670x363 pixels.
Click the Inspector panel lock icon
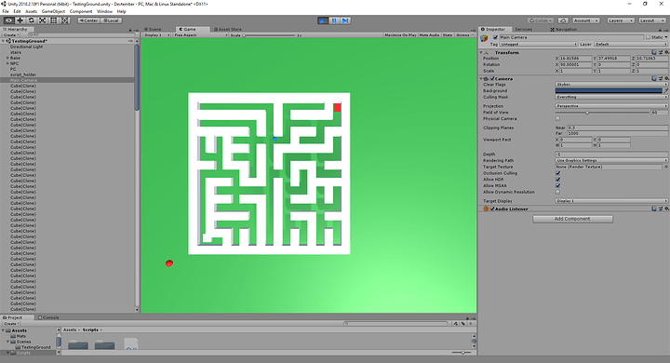coord(661,30)
